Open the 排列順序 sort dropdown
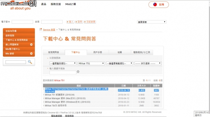Screen dimensions: 210x117 coord(148,63)
